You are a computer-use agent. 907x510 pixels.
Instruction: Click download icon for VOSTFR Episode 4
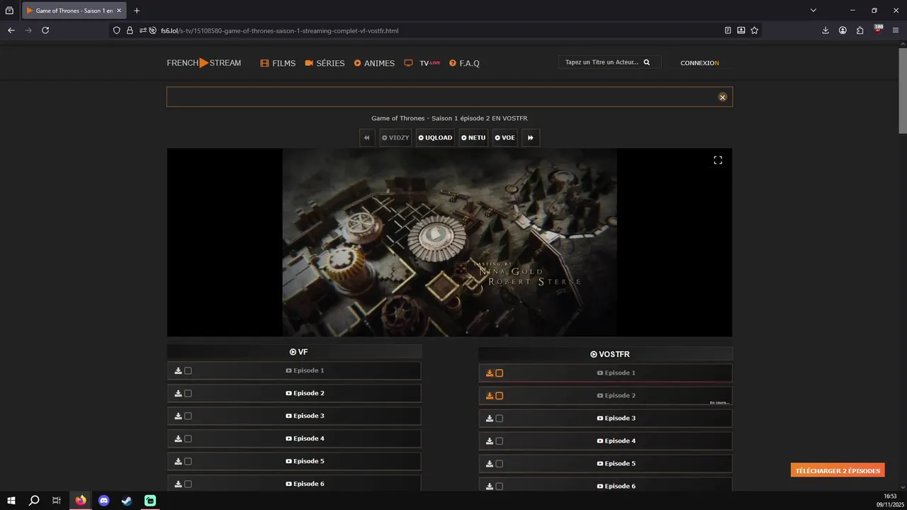click(490, 441)
